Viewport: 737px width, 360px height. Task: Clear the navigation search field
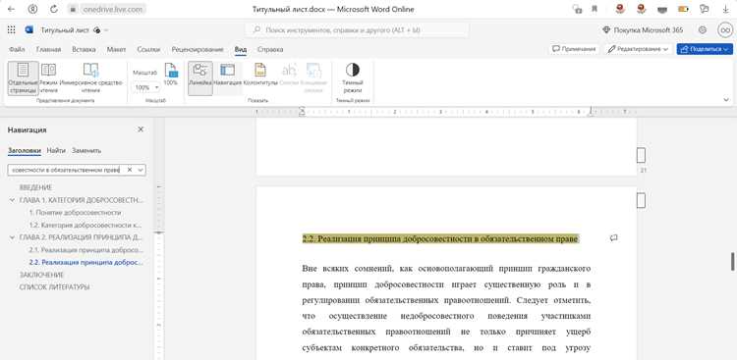coord(130,170)
